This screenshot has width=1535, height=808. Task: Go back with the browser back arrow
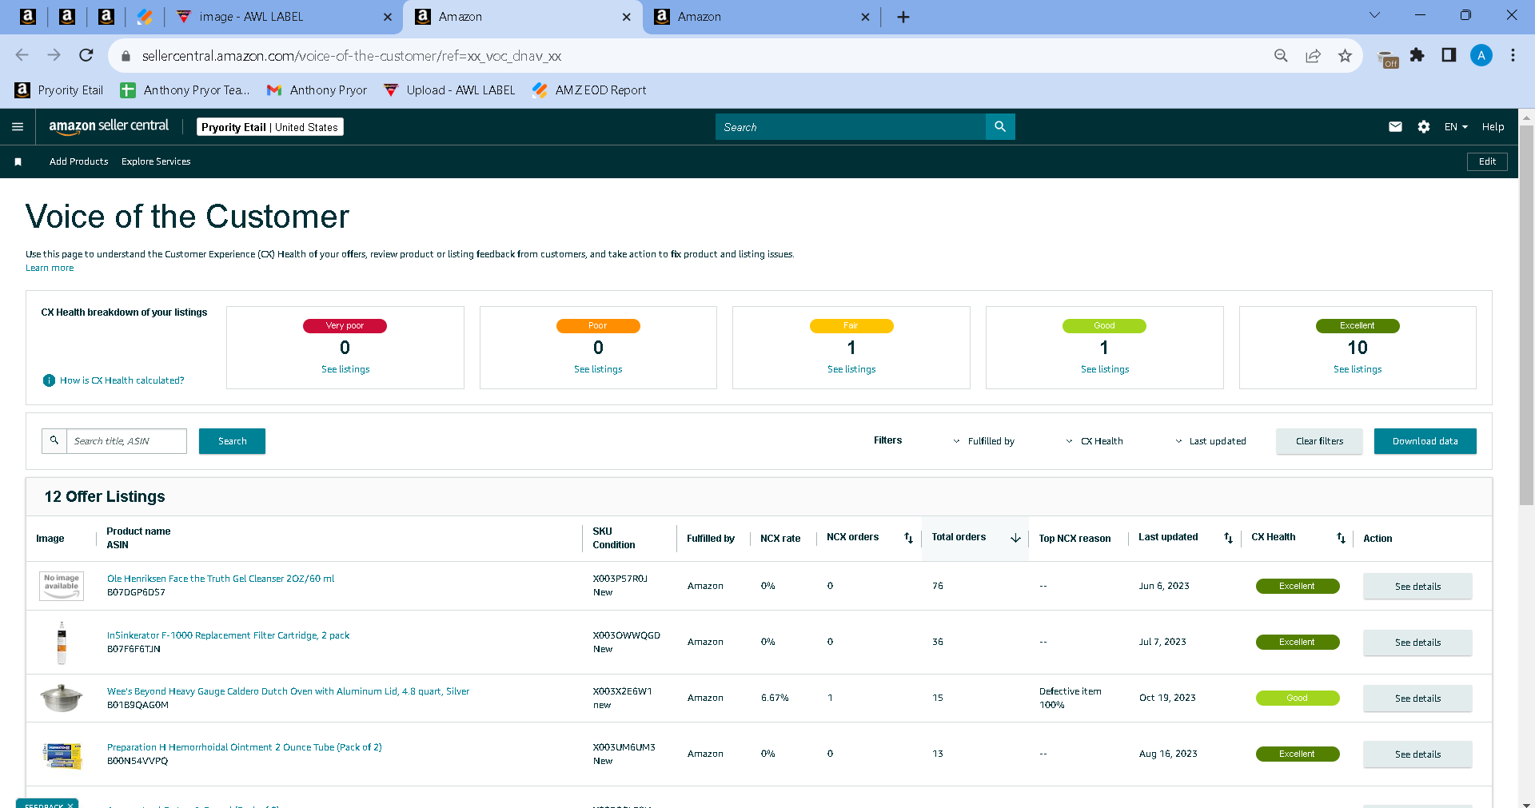click(x=22, y=55)
